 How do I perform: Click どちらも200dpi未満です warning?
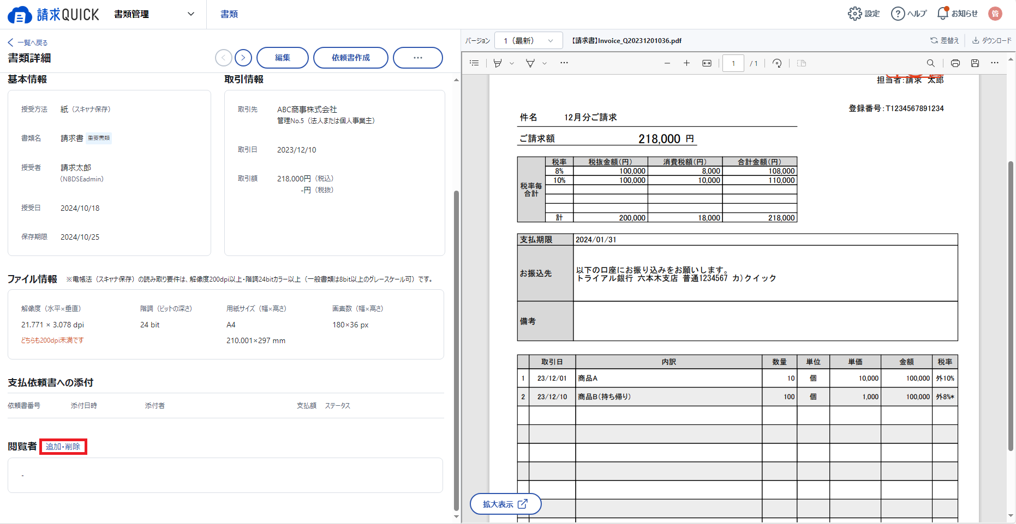click(x=52, y=340)
